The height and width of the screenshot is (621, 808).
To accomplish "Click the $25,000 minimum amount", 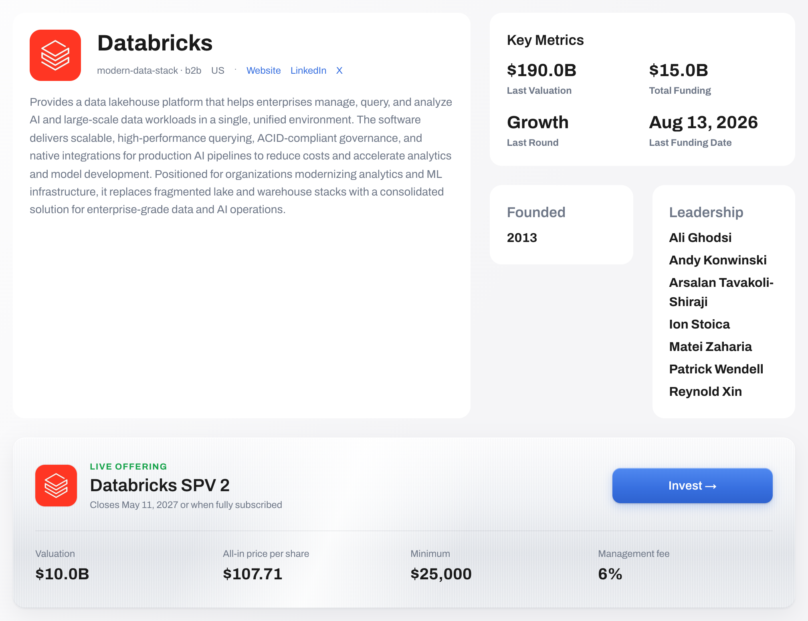I will pos(441,574).
